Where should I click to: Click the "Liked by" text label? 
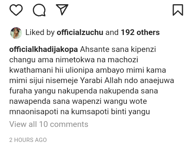tap(40, 32)
